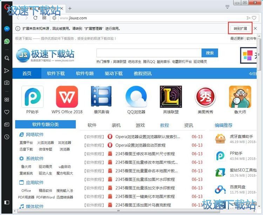Switch to the 装机 list tab

click(x=116, y=125)
